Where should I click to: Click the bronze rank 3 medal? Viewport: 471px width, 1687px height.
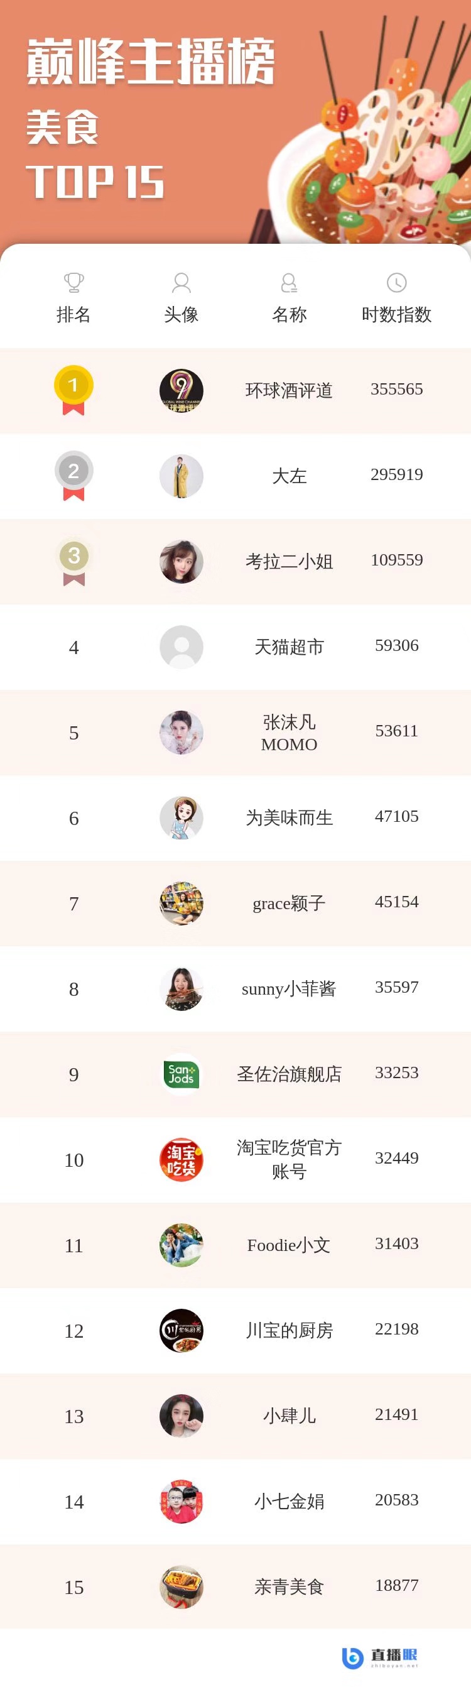[73, 561]
